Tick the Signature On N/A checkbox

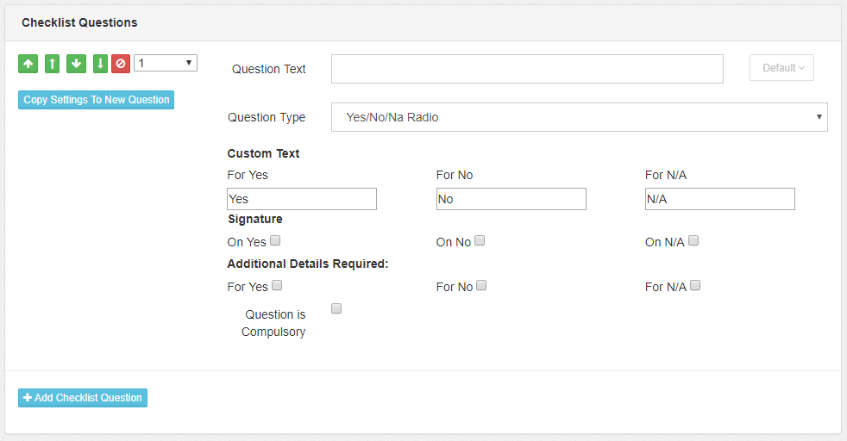click(x=693, y=241)
